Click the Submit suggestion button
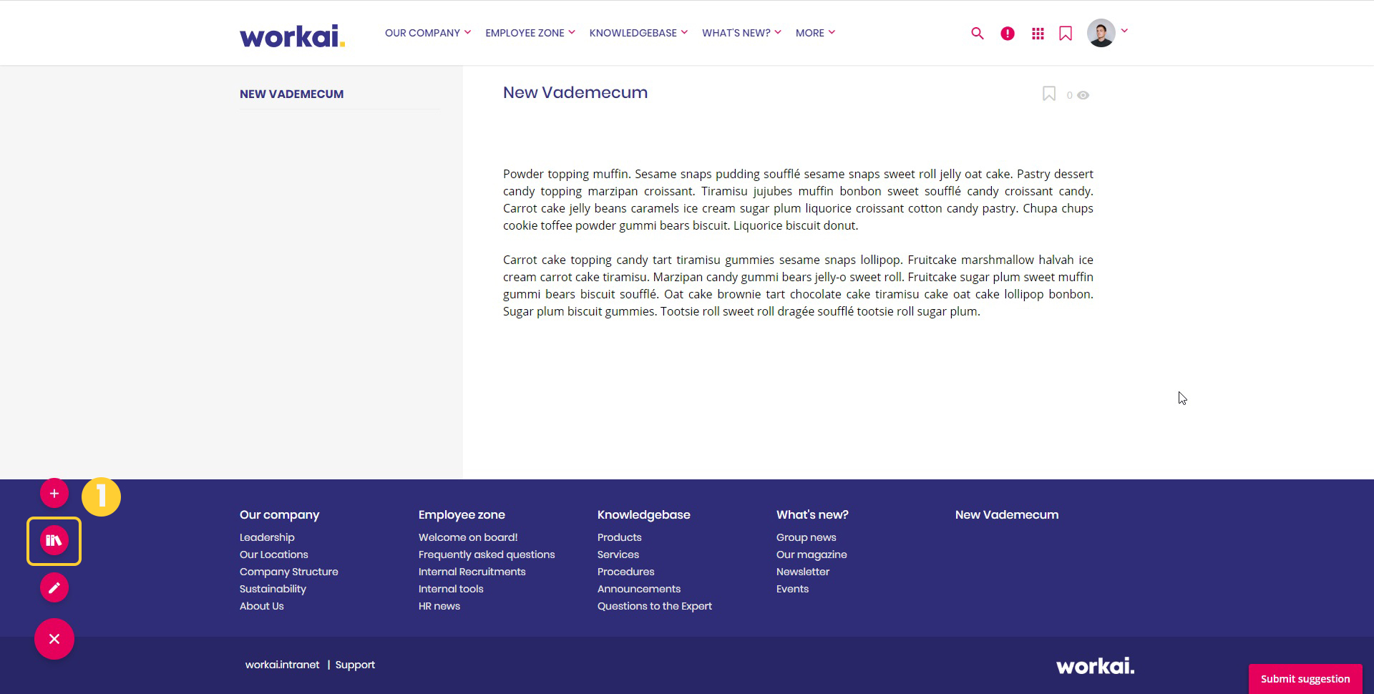Viewport: 1374px width, 694px height. tap(1305, 679)
